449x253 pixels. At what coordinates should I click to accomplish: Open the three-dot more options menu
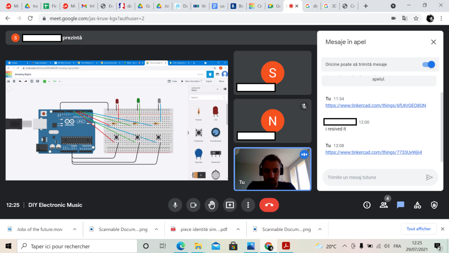point(248,205)
